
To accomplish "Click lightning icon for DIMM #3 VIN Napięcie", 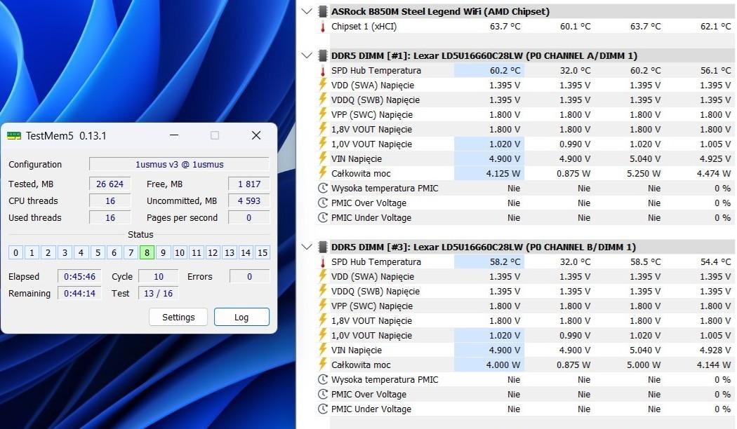I will [323, 350].
